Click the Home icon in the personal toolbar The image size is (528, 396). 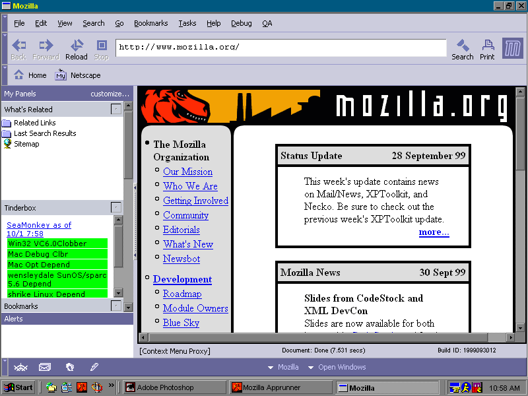(x=18, y=75)
